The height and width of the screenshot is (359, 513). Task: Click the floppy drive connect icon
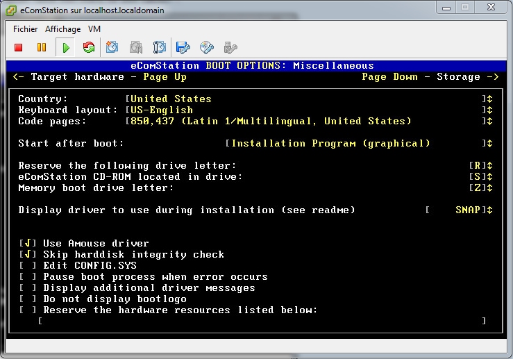tap(183, 48)
